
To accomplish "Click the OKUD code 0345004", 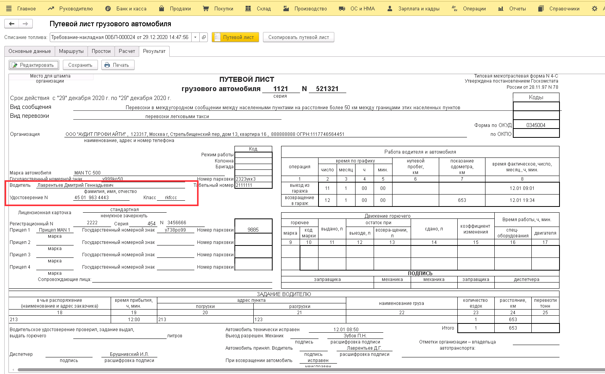I will 536,125.
